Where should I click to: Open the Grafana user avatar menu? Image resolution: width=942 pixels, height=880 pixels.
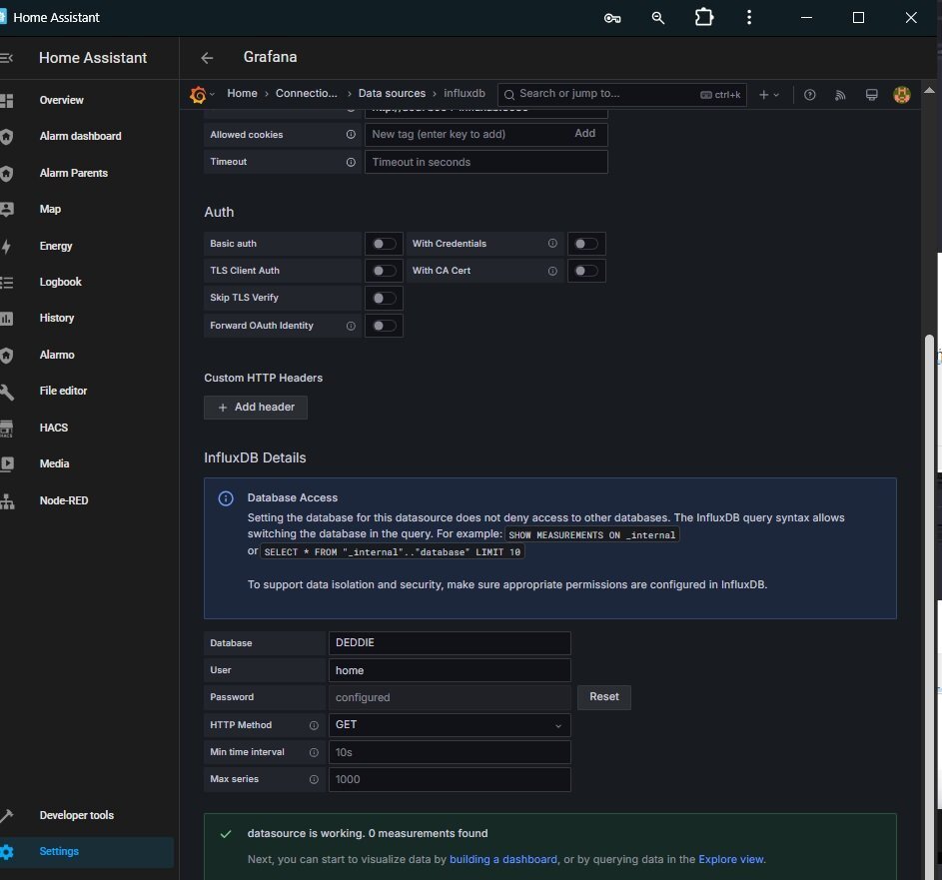click(x=901, y=95)
